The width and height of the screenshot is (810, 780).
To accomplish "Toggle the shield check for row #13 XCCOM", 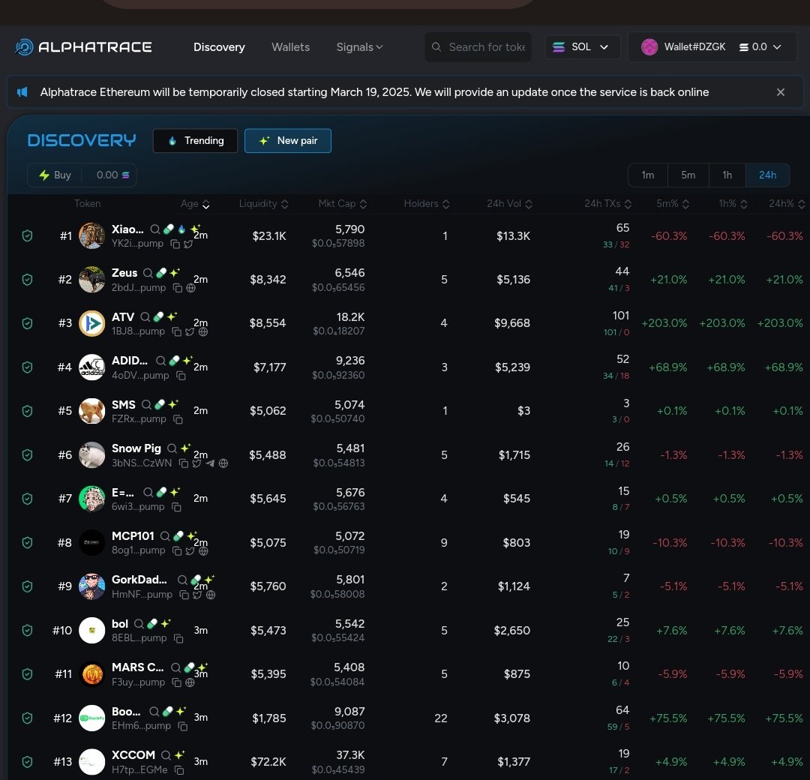I will (28, 762).
